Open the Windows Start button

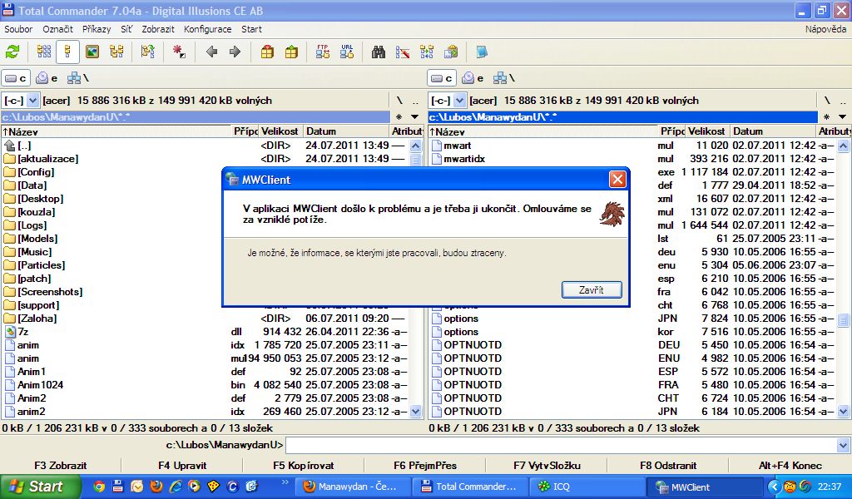(x=40, y=487)
